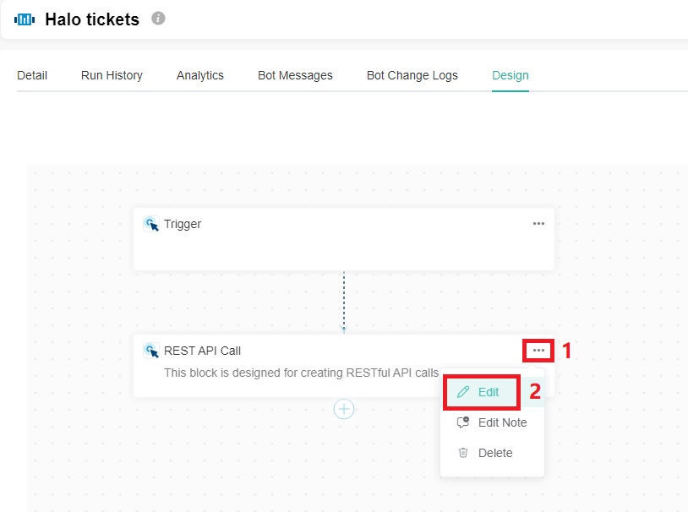Open the Run History tab
The image size is (688, 512).
click(x=112, y=75)
